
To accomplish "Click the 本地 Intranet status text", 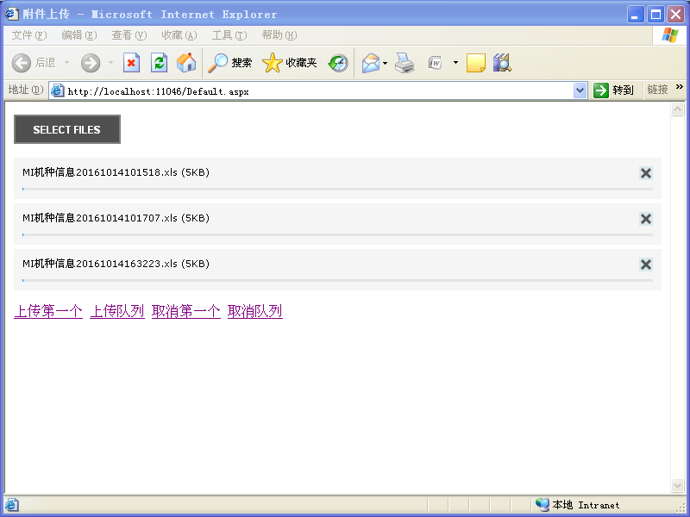I will [x=586, y=505].
